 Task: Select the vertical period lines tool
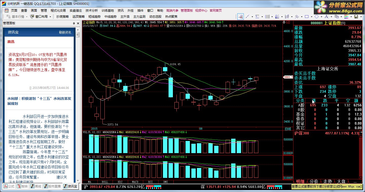pyautogui.click(x=267, y=17)
